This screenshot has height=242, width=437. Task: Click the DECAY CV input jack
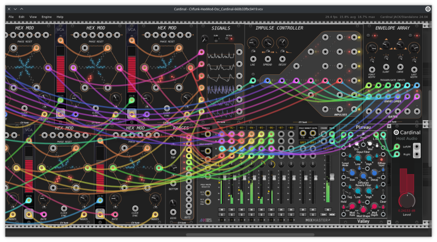click(282, 59)
